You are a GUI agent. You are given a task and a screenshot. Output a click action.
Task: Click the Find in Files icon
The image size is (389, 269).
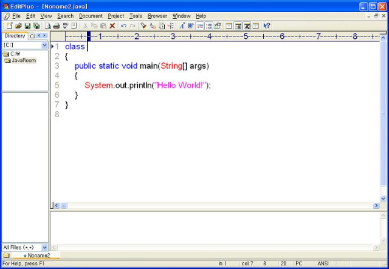tap(162, 26)
